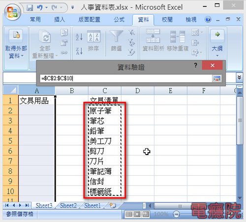Expand the 大綱 outline group
246x222 pixels.
[217, 43]
